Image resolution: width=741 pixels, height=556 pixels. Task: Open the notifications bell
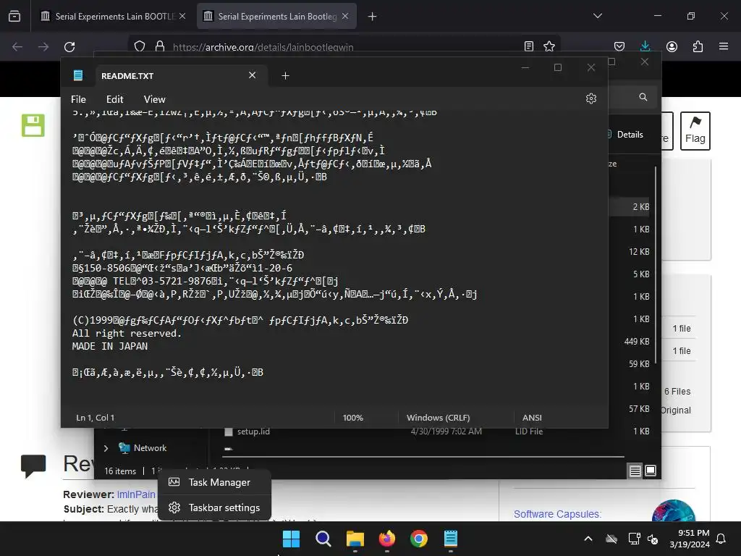(721, 539)
